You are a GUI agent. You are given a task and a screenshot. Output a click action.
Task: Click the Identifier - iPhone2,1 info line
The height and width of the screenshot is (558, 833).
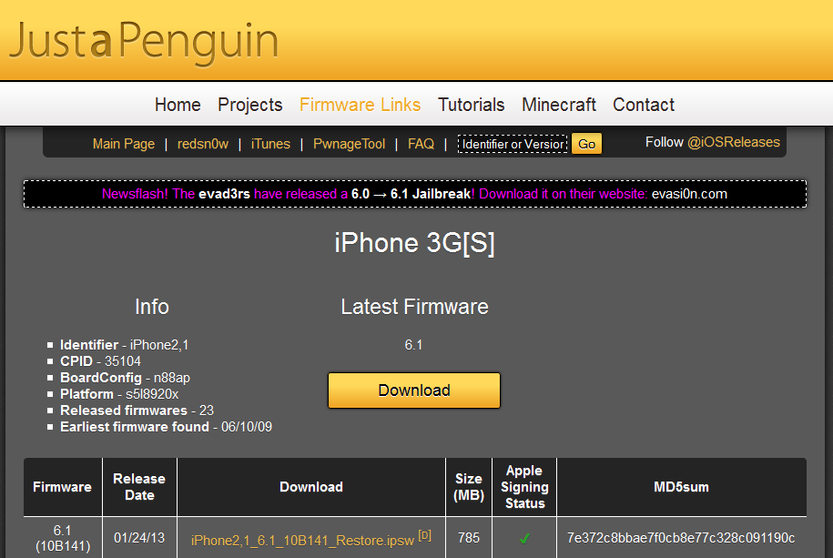click(125, 345)
